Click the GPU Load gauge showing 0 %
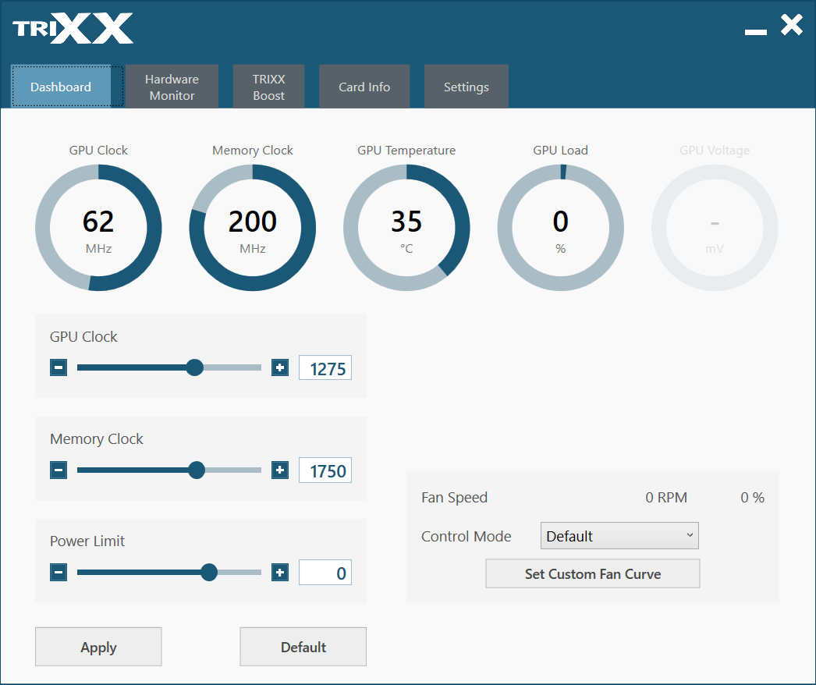This screenshot has height=685, width=816. click(560, 228)
